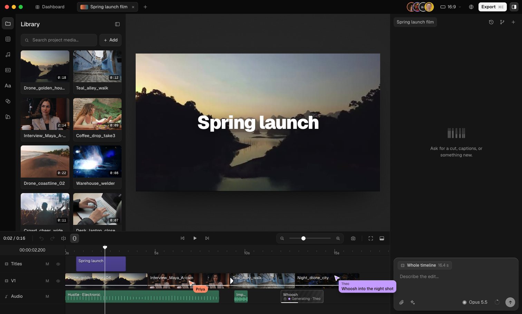This screenshot has height=314, width=522.
Task: Open the Opus 5.5 model selector
Action: tap(475, 302)
